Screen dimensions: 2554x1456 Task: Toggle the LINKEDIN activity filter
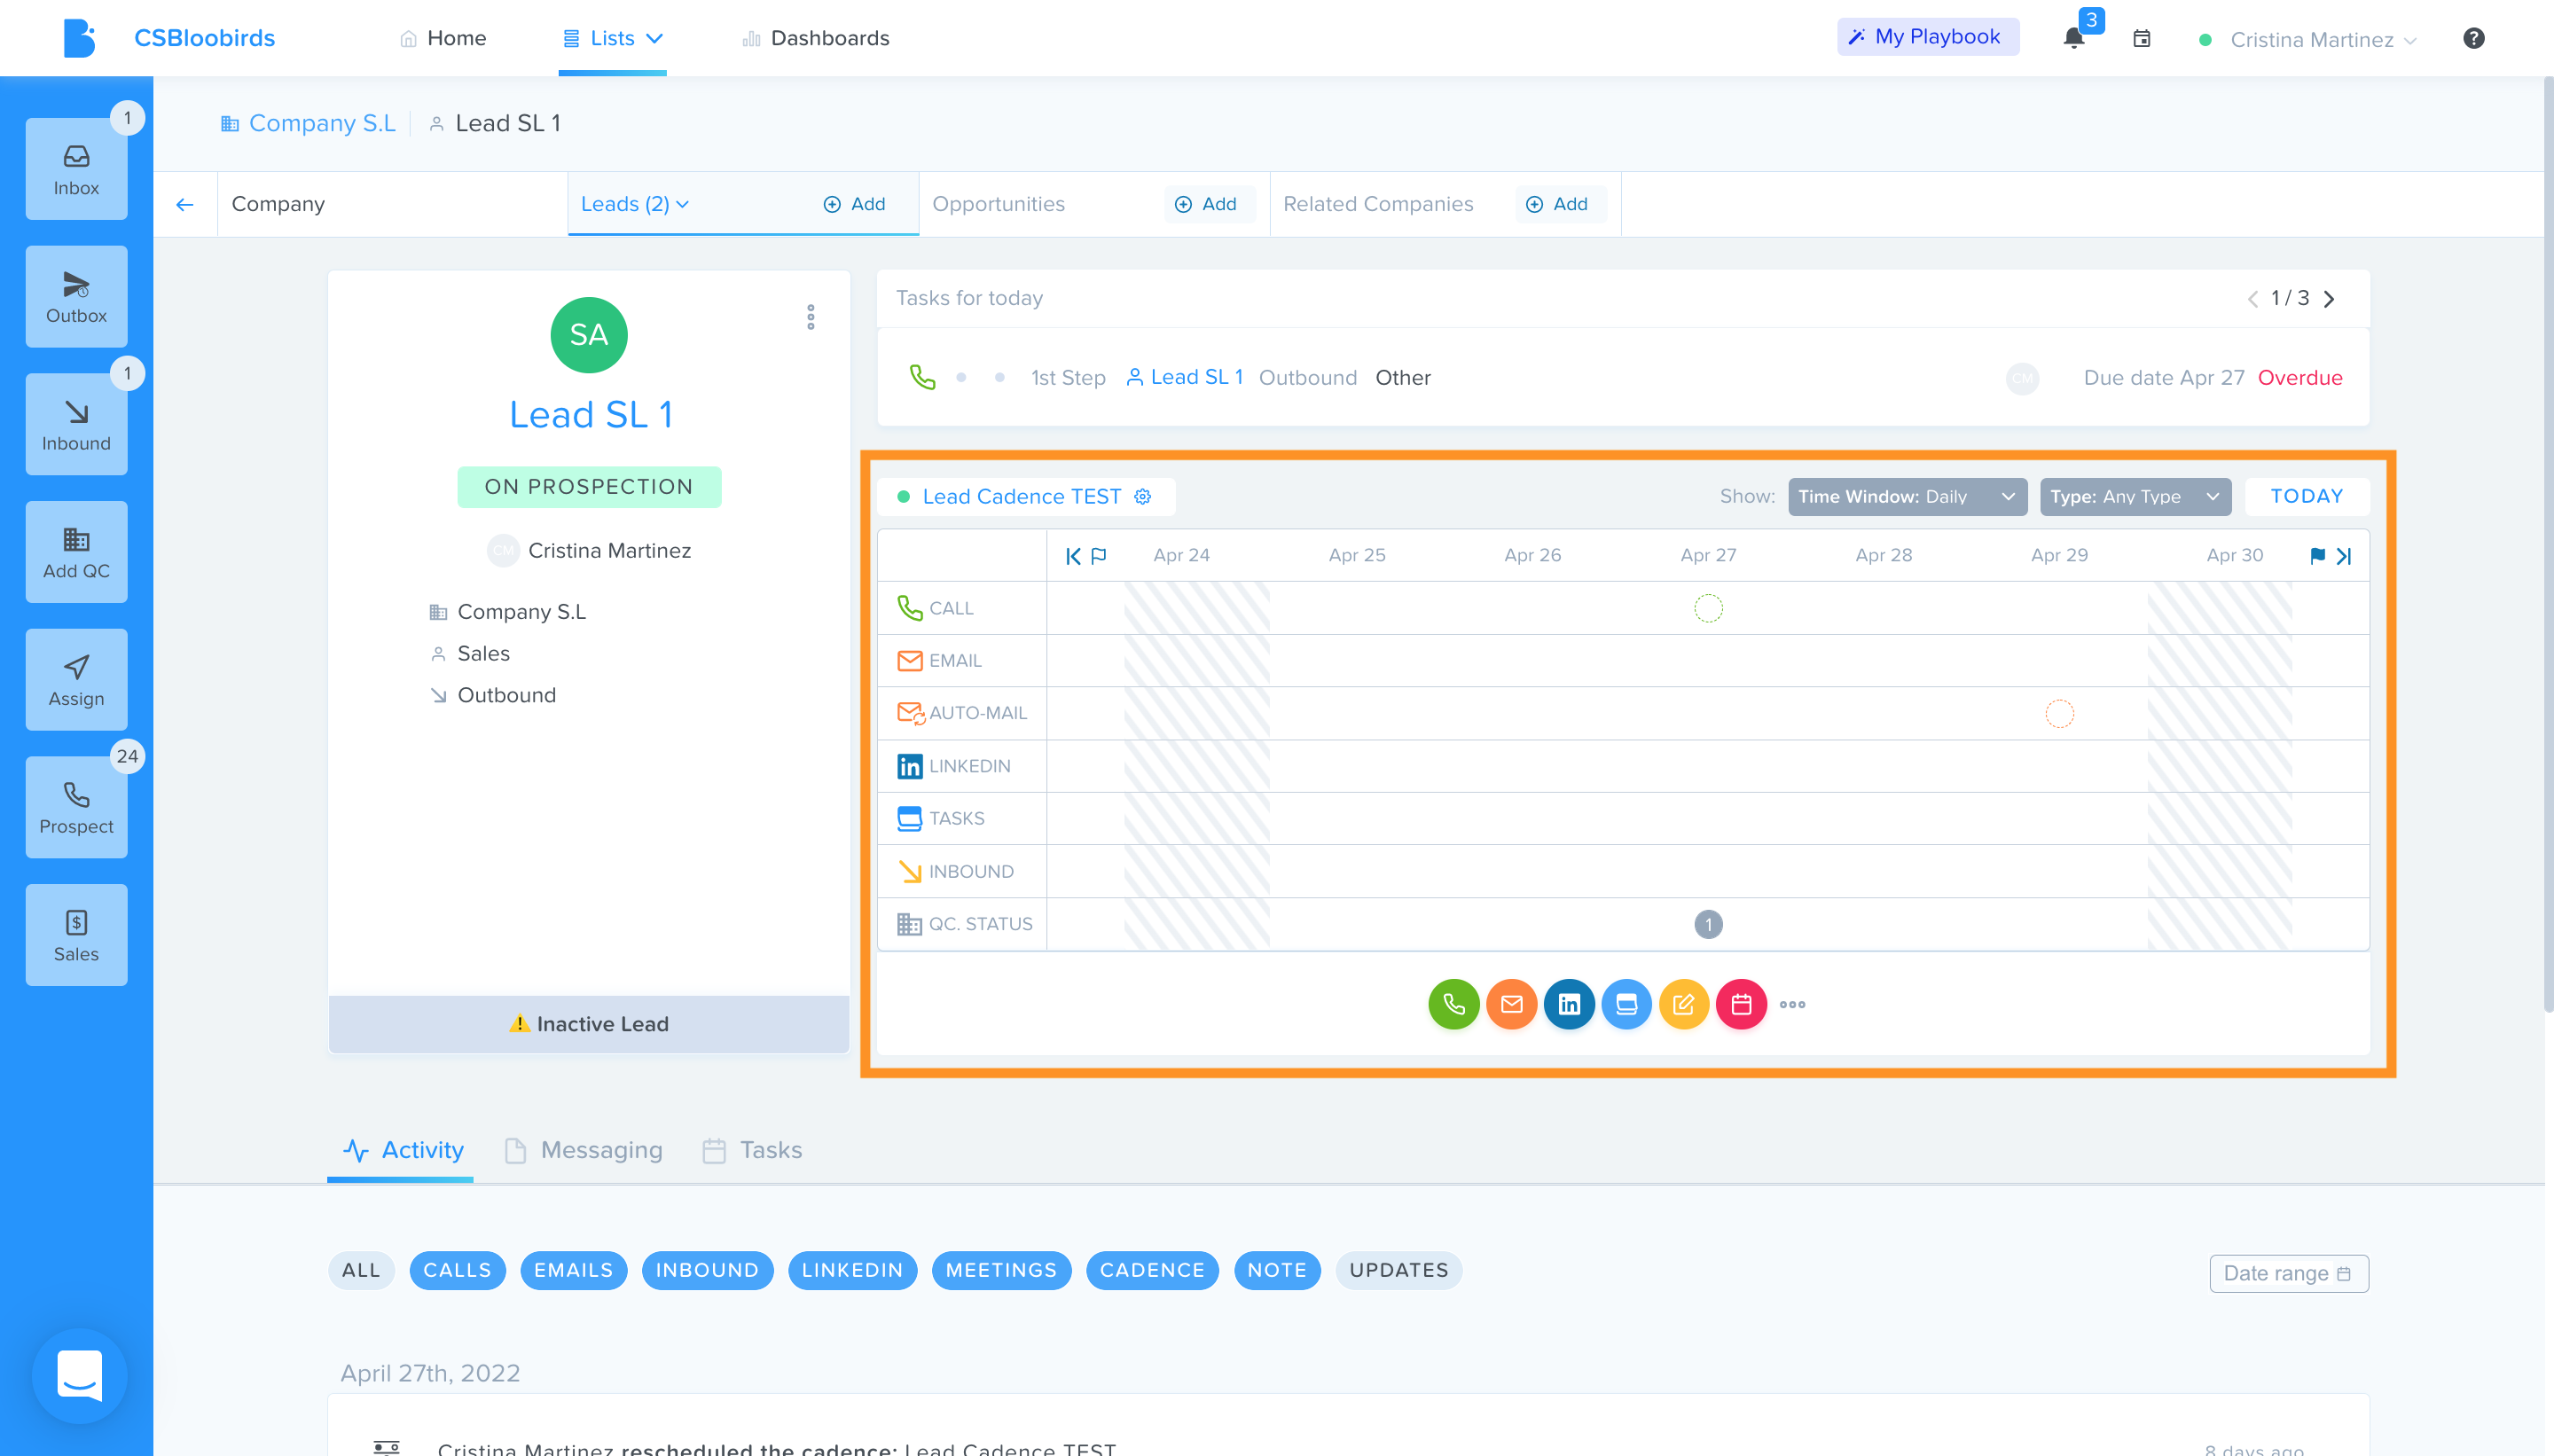point(853,1270)
